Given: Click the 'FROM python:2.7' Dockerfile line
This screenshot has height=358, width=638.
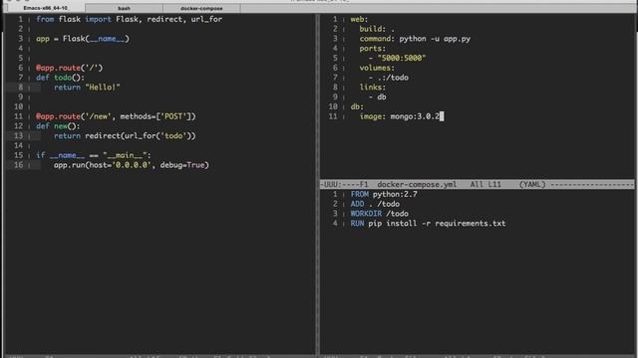Looking at the screenshot, I should tap(384, 194).
